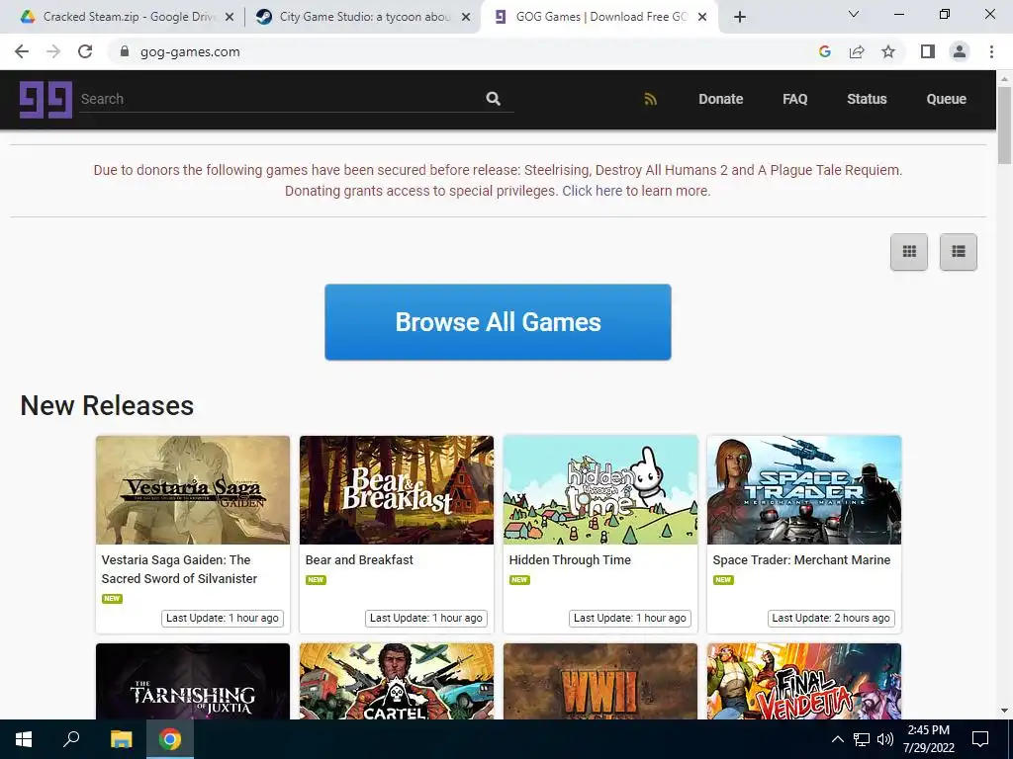Open the RSS feed icon
The width and height of the screenshot is (1013, 759).
[651, 100]
